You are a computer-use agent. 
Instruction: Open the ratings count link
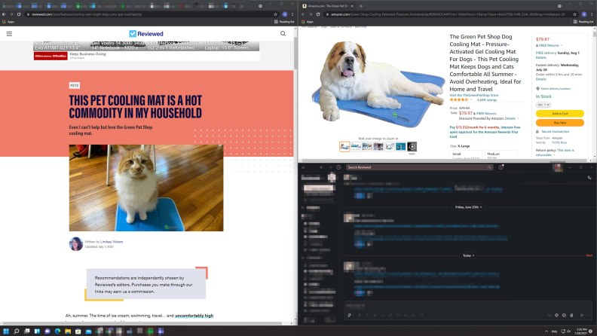487,99
